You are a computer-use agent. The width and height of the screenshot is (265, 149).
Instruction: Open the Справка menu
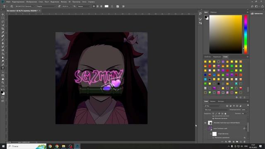click(x=91, y=2)
